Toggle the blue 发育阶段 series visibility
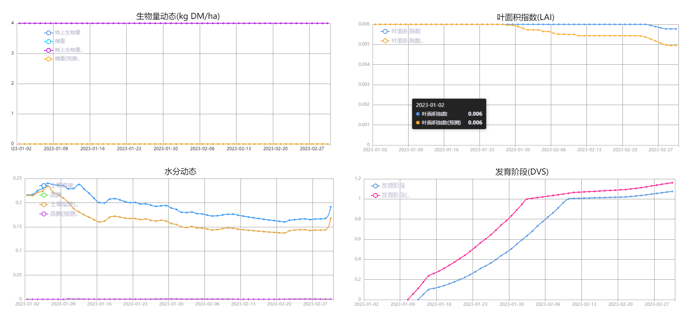This screenshot has height=324, width=684. point(375,186)
